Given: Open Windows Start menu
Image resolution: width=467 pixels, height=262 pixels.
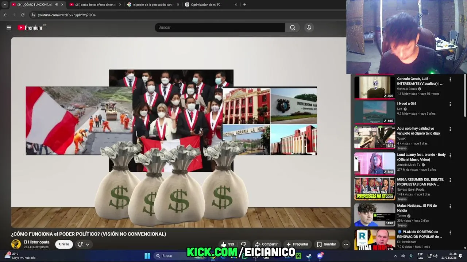Looking at the screenshot, I should point(147,256).
